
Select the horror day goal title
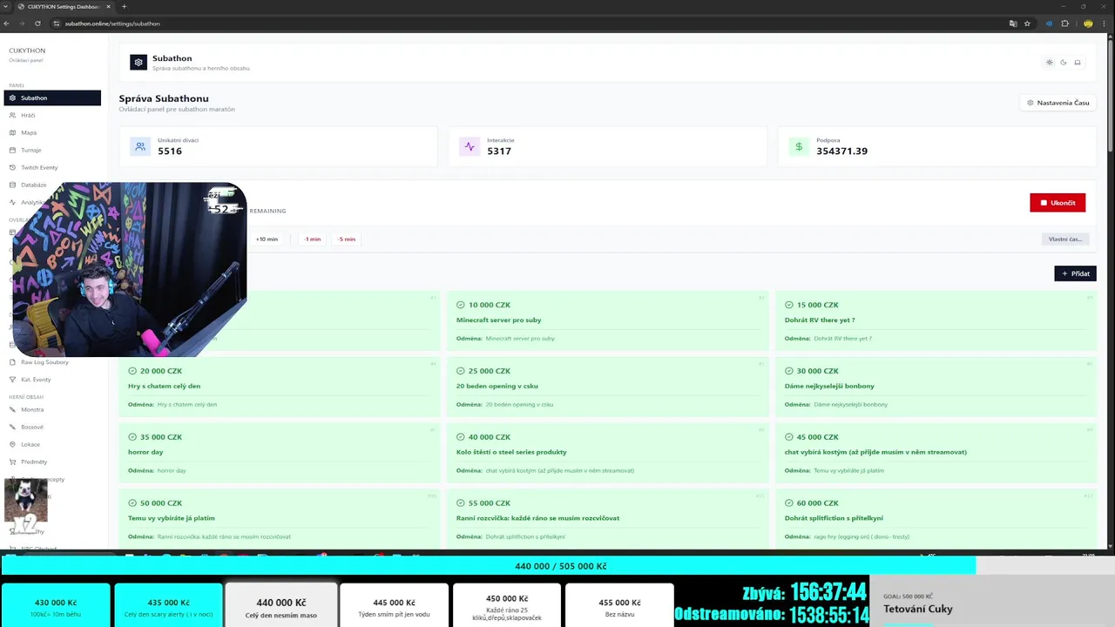145,452
